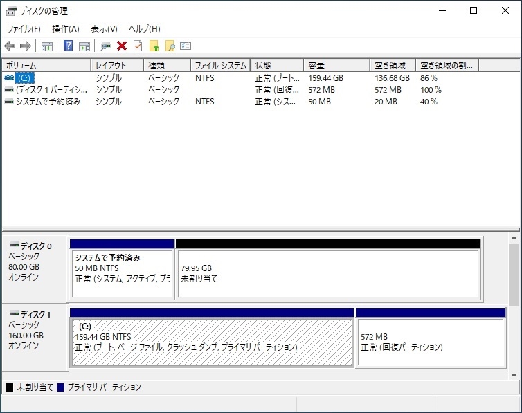Screen dimensions: 522x413
Task: Click the folder with green arrow icon
Action: tap(154, 46)
